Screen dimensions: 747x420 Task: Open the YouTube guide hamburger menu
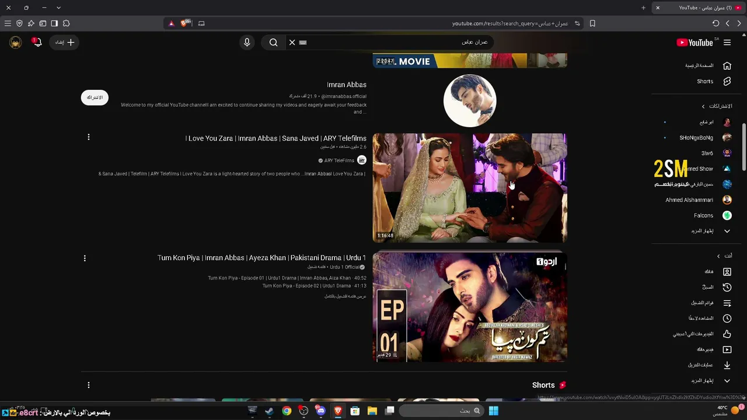click(x=727, y=43)
